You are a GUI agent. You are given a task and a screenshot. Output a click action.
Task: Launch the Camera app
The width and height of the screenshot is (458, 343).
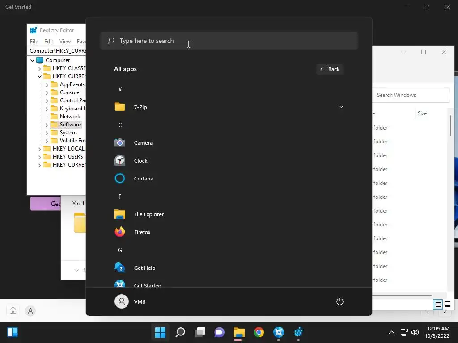pyautogui.click(x=229, y=143)
